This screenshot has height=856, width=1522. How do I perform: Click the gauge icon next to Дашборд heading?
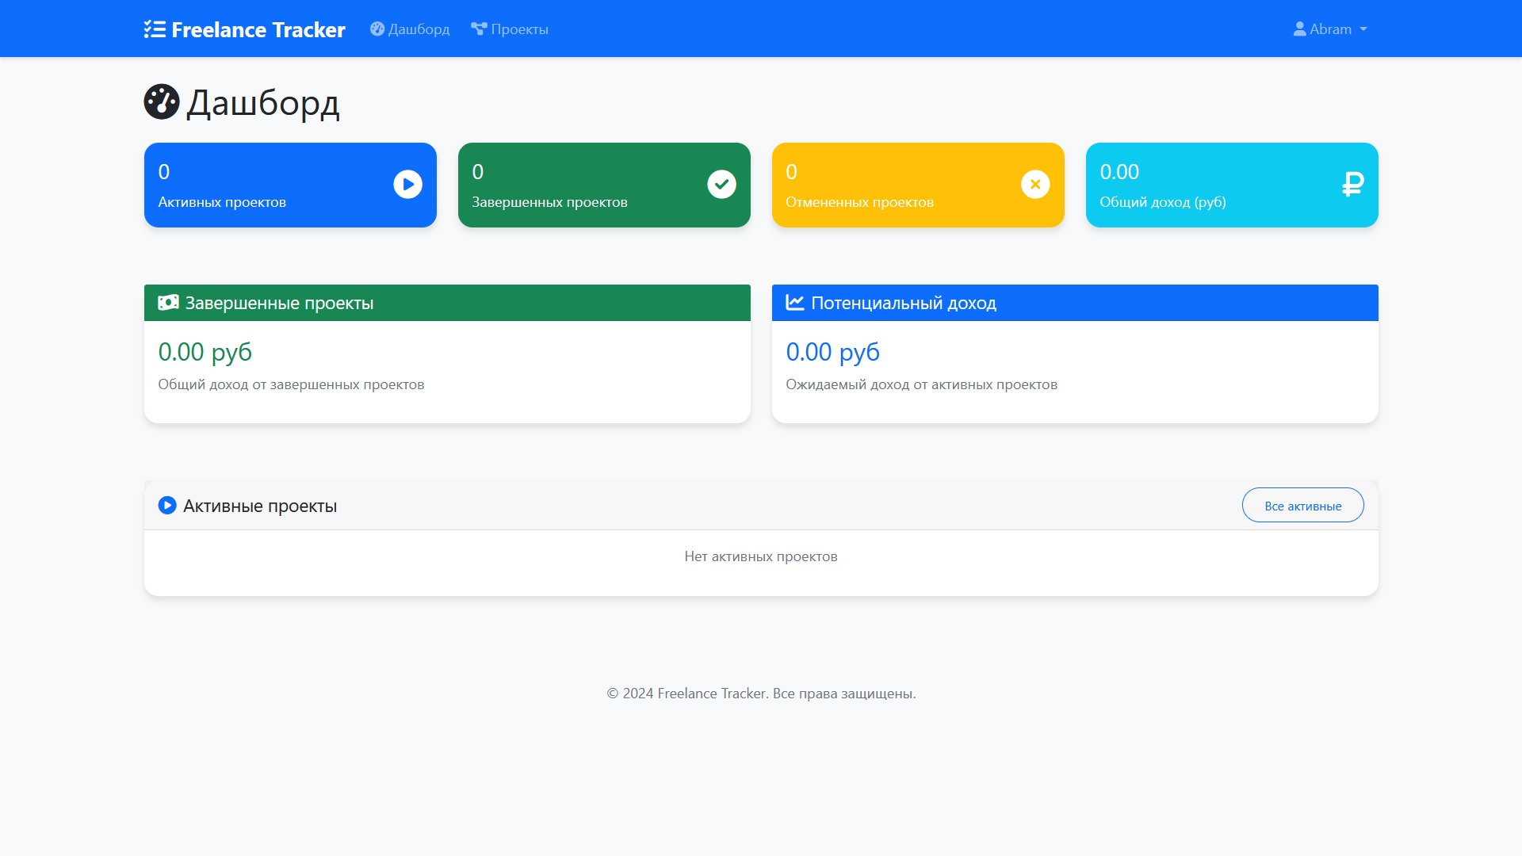point(162,102)
